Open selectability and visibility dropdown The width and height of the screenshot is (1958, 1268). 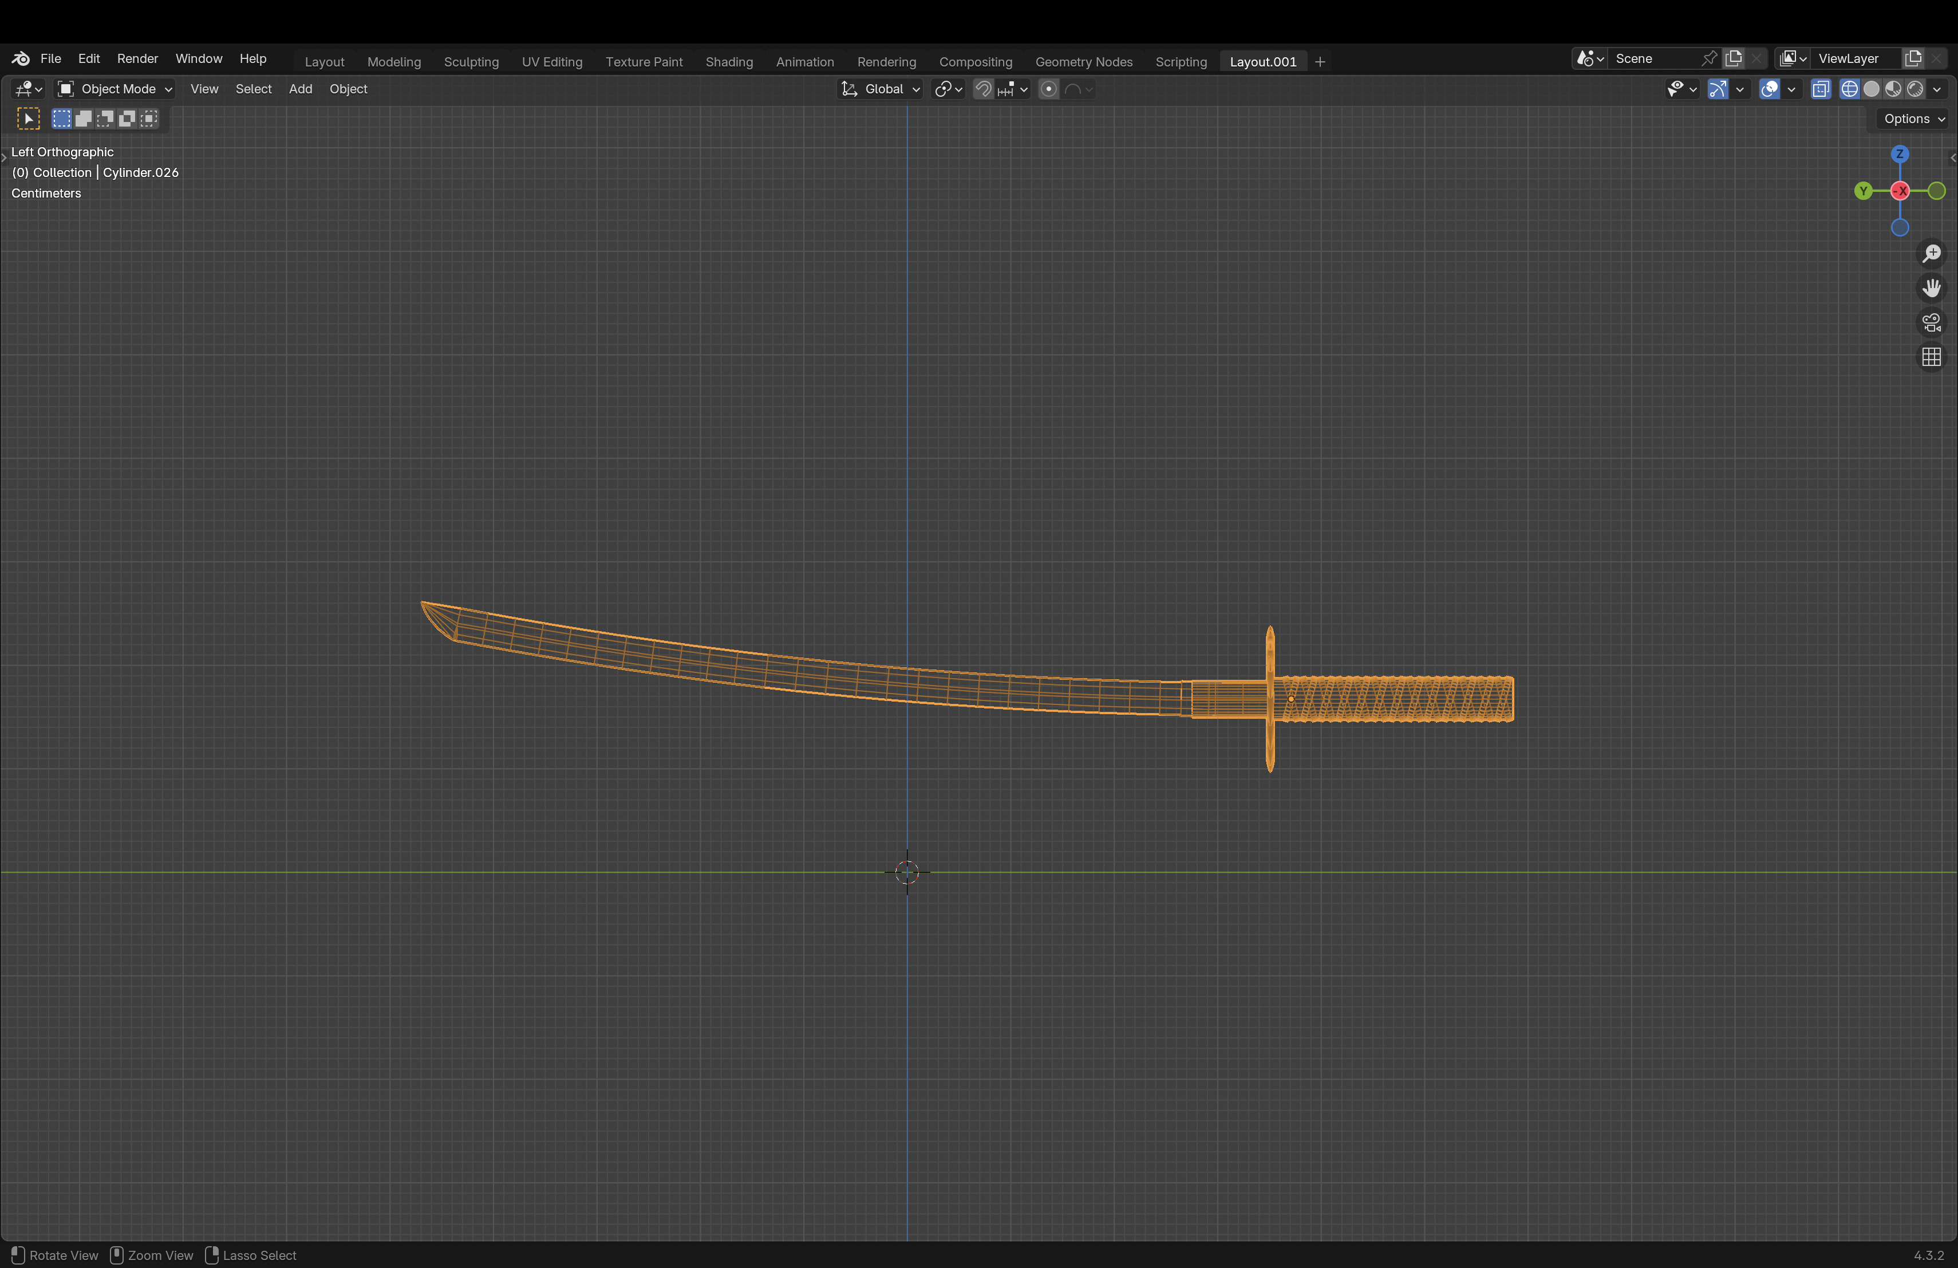point(1681,89)
